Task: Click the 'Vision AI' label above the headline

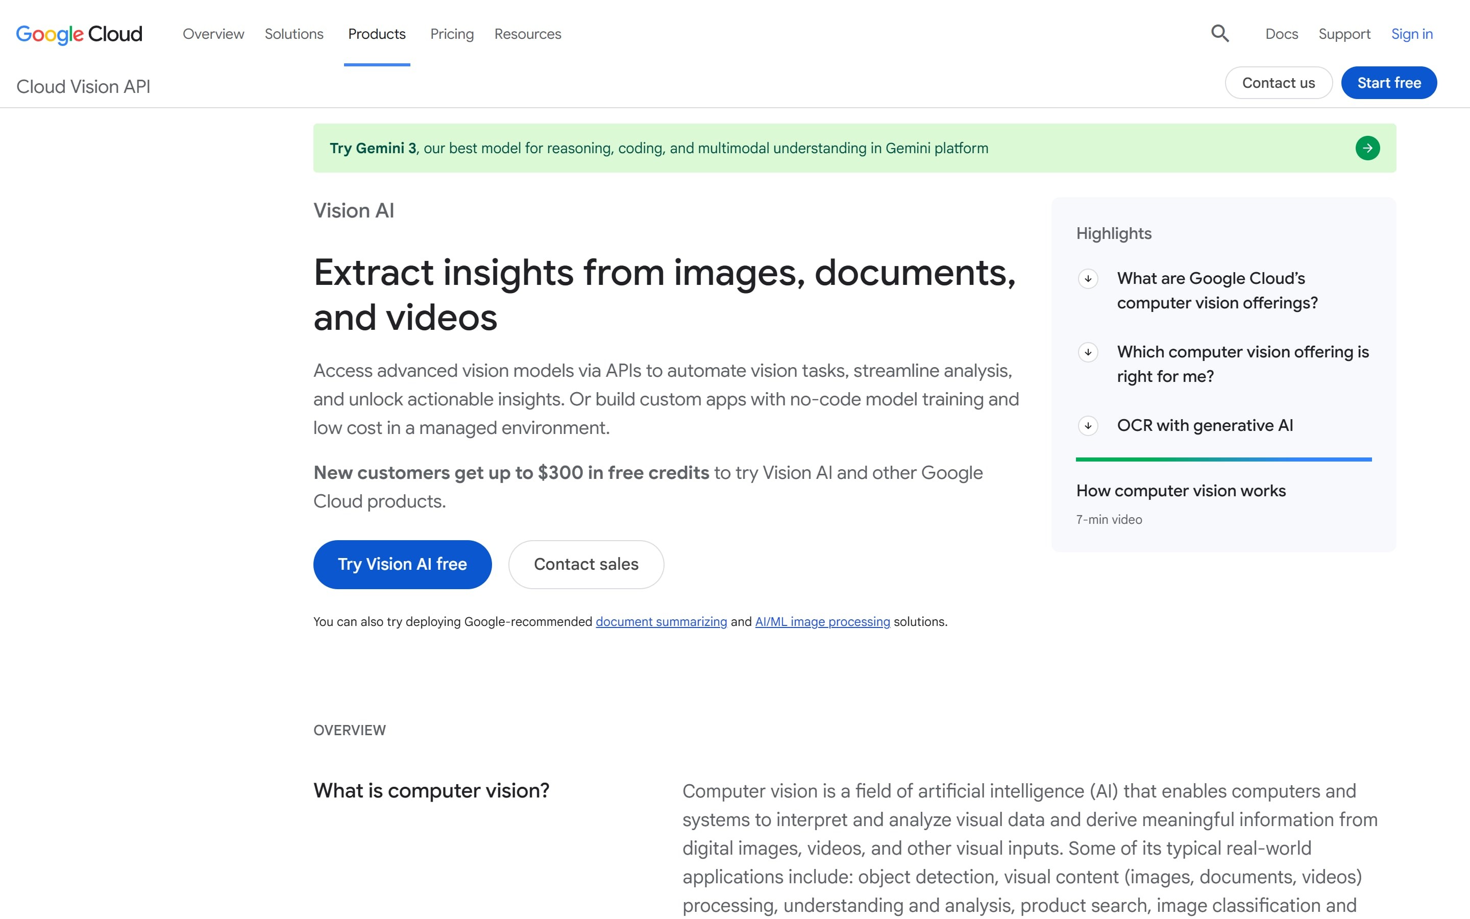Action: 354,210
